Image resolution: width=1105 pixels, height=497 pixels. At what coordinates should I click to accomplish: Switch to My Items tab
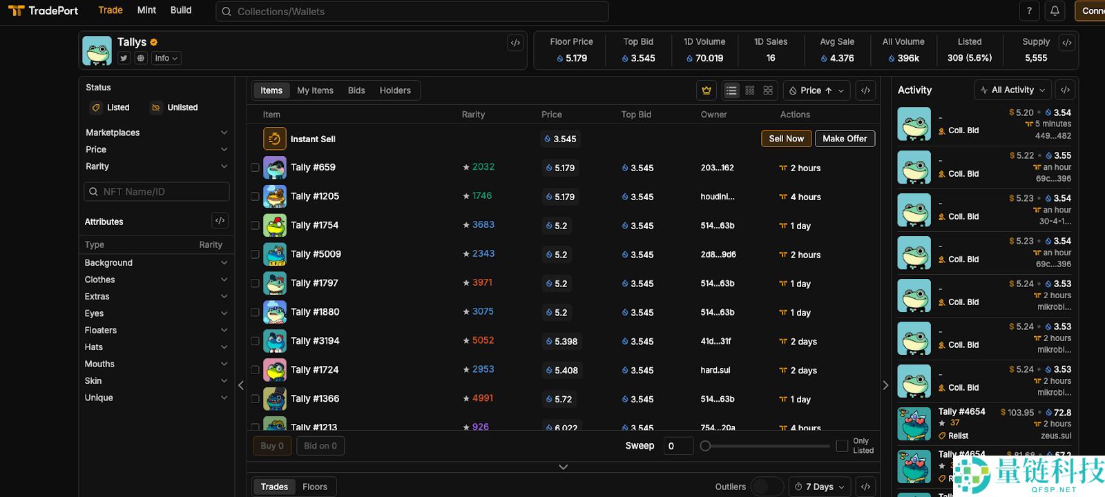[315, 90]
